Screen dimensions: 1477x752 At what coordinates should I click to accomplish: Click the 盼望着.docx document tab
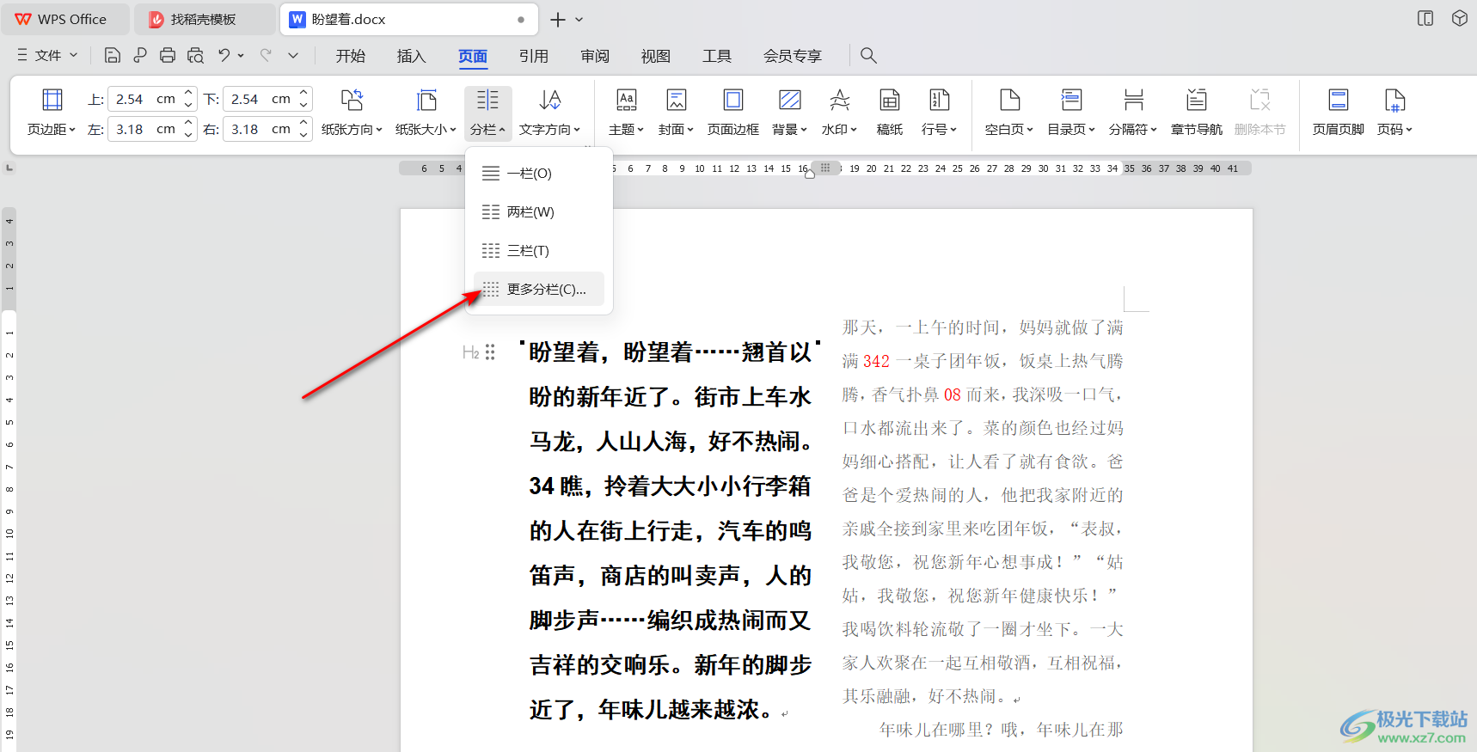pos(409,19)
